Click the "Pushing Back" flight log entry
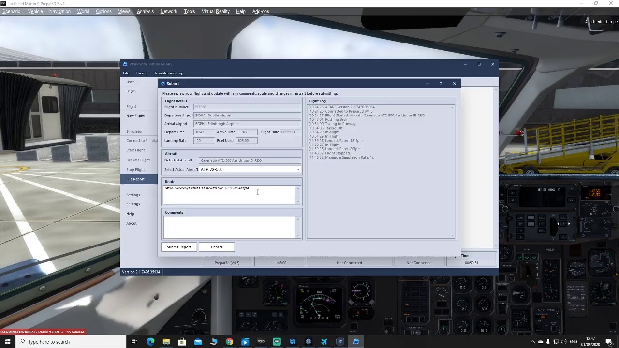The height and width of the screenshot is (348, 619). (x=328, y=120)
